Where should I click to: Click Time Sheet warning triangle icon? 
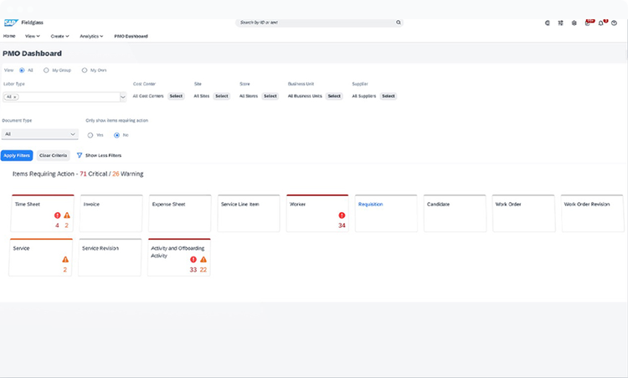[67, 215]
